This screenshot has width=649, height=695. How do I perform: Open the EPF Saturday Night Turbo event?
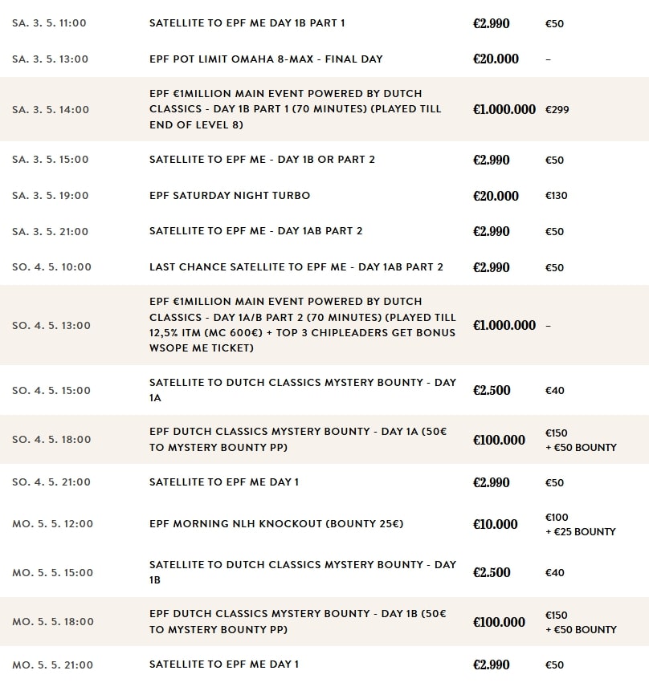pyautogui.click(x=230, y=196)
